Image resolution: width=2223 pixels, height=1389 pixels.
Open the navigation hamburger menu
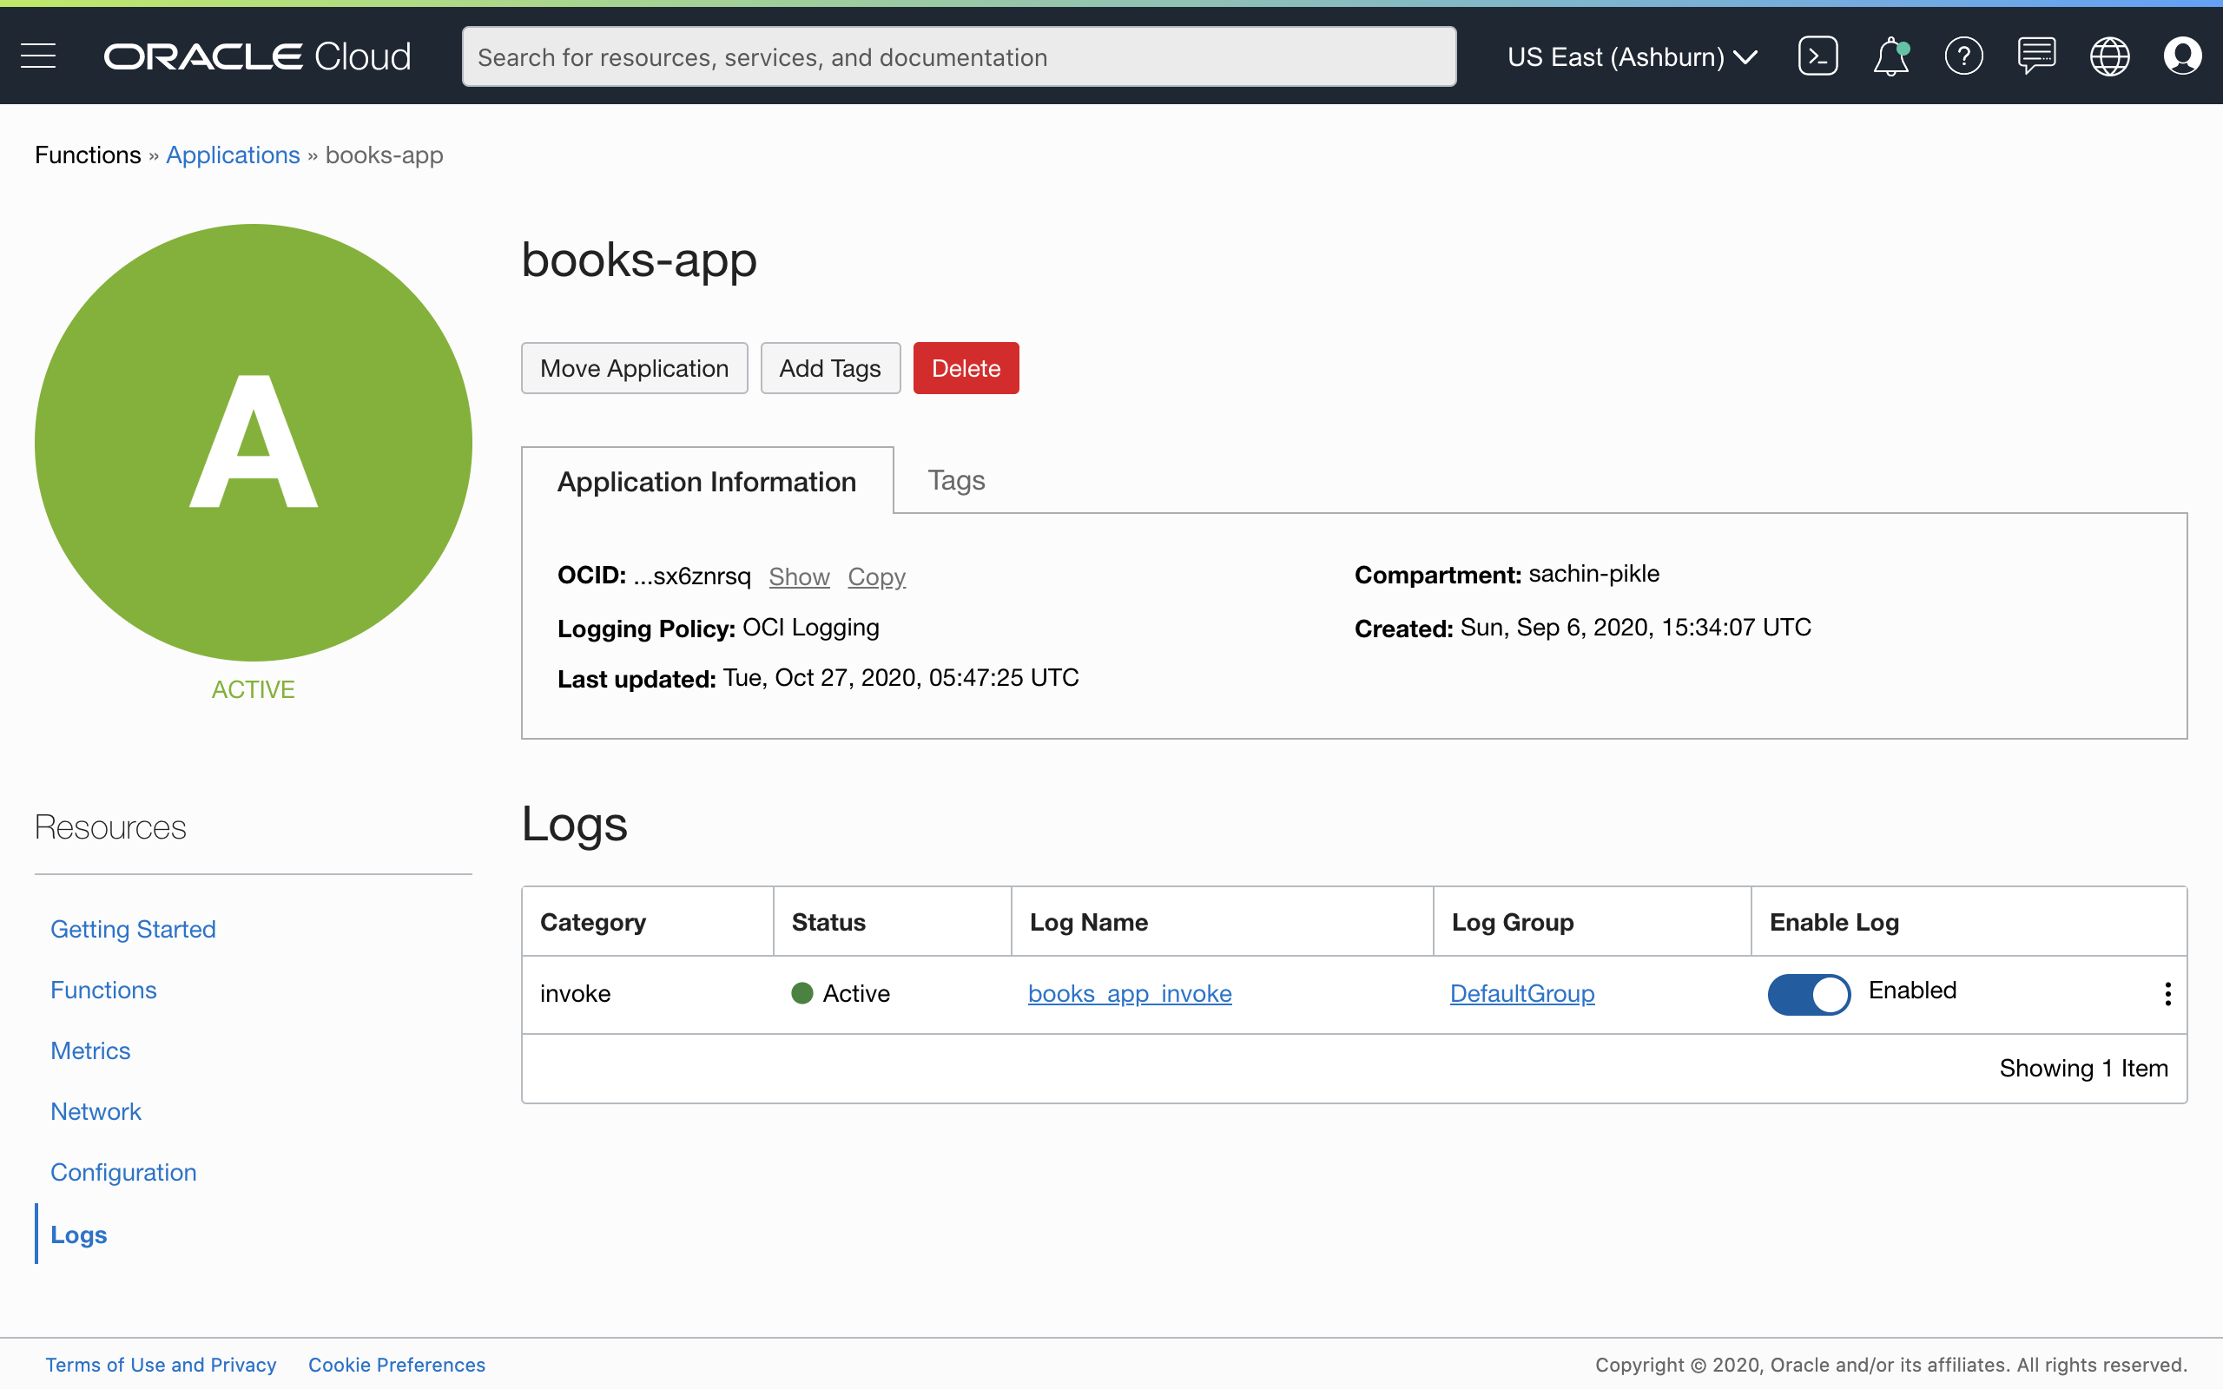(x=38, y=55)
